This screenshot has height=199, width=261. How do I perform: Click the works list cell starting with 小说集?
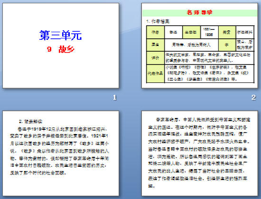pyautogui.click(x=209, y=73)
